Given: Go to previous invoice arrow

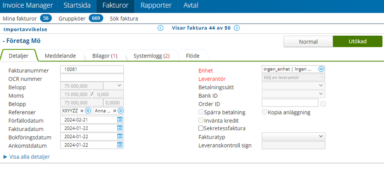Looking at the screenshot, I should tap(160, 28).
